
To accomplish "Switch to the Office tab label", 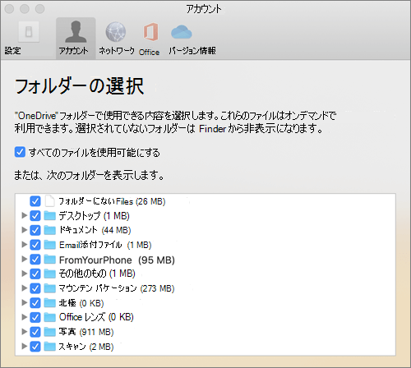I will [x=149, y=52].
